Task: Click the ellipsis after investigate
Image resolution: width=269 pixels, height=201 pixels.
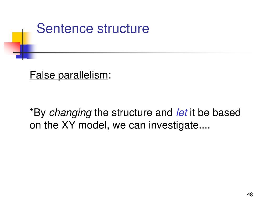Action: (204, 128)
